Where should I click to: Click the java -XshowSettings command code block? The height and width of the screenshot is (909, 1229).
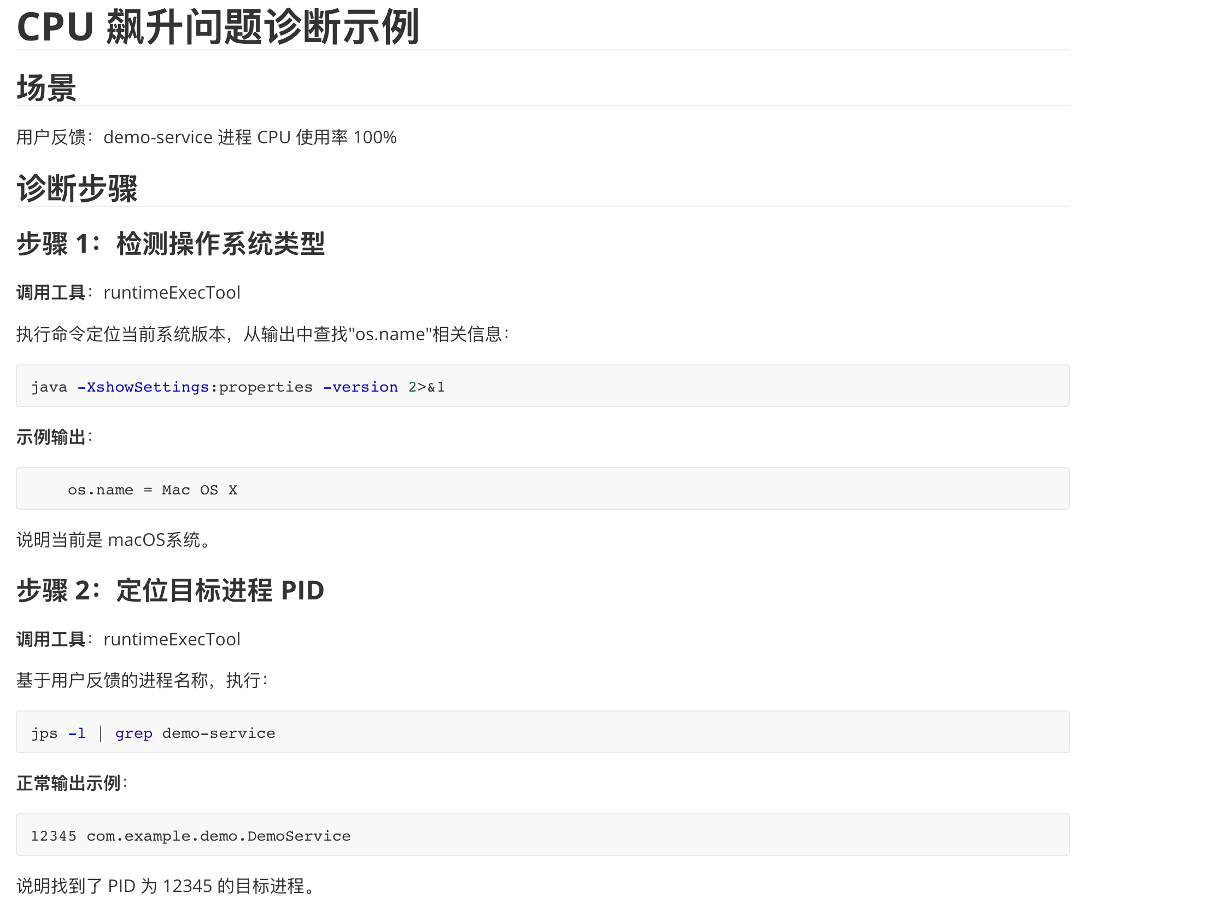tap(542, 386)
